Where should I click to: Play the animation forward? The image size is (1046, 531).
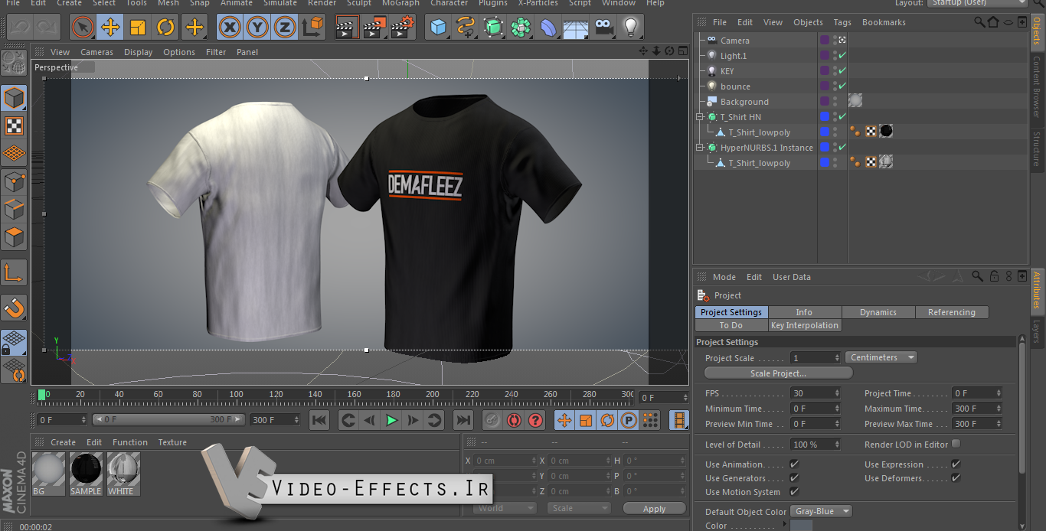(x=391, y=420)
